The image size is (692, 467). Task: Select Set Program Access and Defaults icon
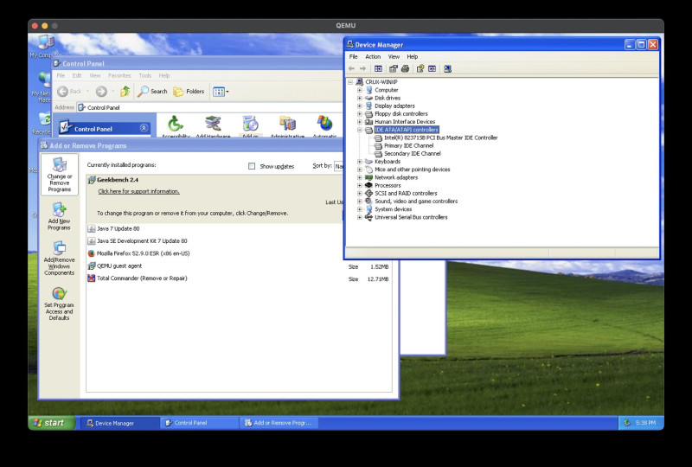point(59,304)
